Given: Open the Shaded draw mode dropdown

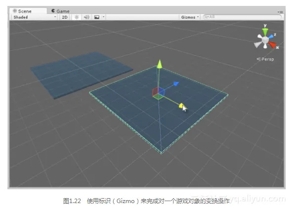Looking at the screenshot, I should [x=35, y=17].
